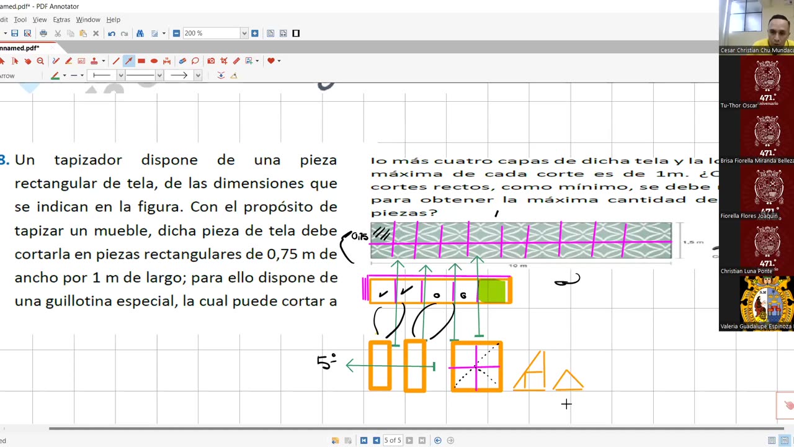Go to the previous page
The image size is (794, 447).
pyautogui.click(x=376, y=441)
